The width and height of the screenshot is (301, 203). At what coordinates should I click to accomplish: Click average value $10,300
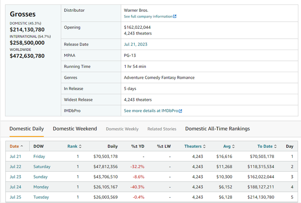click(224, 177)
